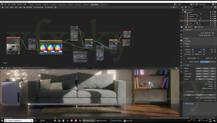Enable the Glossy Indirect pass button
The image size is (217, 123).
[206, 71]
